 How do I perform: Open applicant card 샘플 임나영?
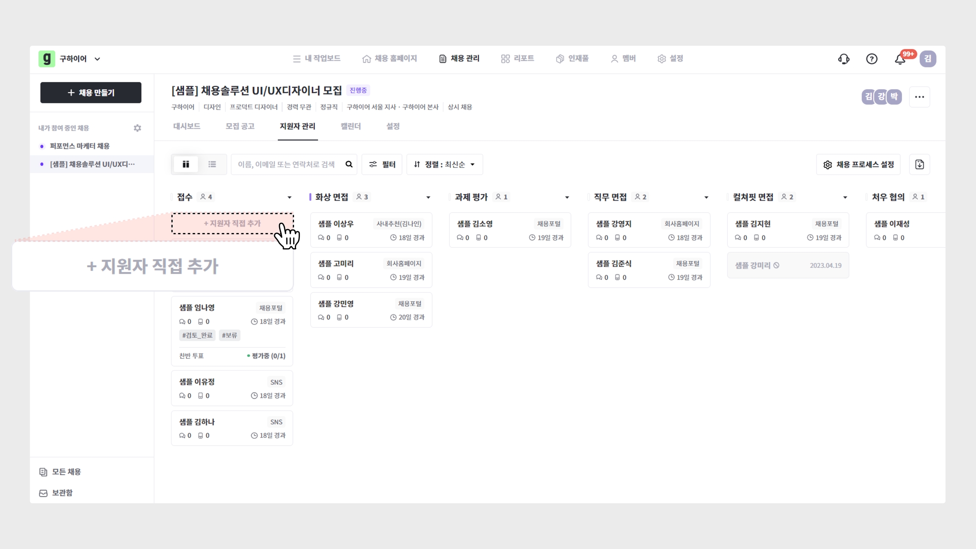(232, 331)
